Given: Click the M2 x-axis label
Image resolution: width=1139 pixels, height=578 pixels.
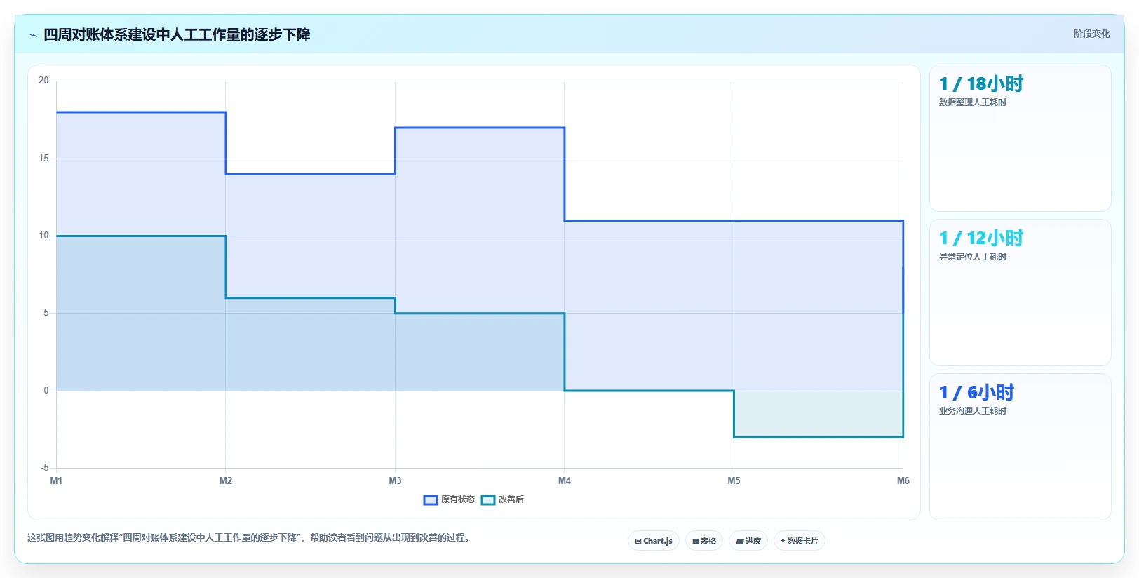Looking at the screenshot, I should click(x=226, y=480).
